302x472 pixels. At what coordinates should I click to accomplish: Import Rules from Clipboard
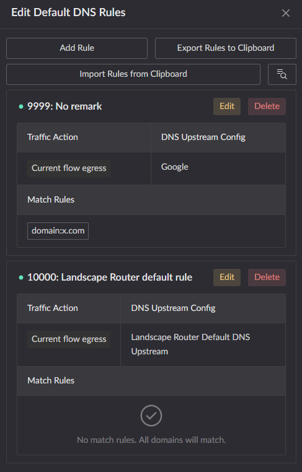point(133,74)
